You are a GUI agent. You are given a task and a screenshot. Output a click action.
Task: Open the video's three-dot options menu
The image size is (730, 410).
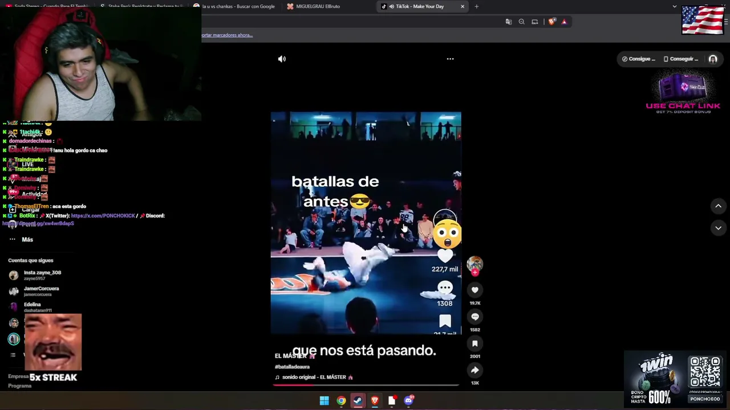point(450,59)
